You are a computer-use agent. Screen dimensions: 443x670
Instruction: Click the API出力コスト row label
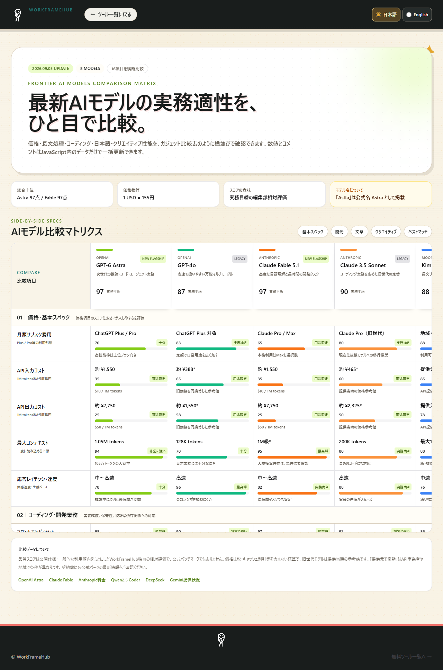click(x=31, y=407)
